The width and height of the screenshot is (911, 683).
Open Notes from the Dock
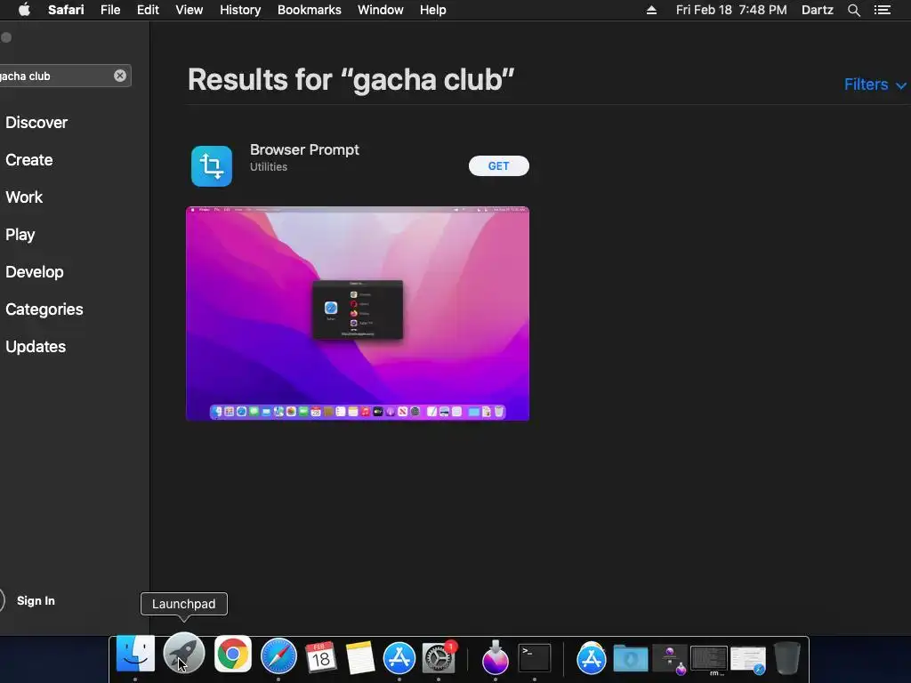[x=359, y=657]
